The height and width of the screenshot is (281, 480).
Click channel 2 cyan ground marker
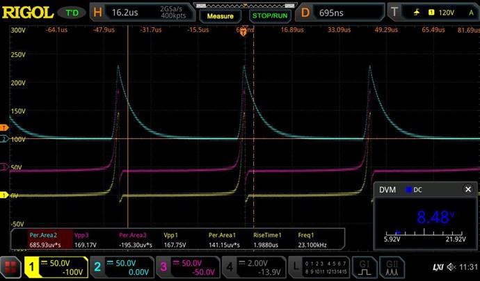click(4, 139)
